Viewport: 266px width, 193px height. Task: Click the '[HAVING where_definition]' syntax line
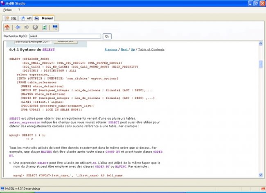pos(43,94)
